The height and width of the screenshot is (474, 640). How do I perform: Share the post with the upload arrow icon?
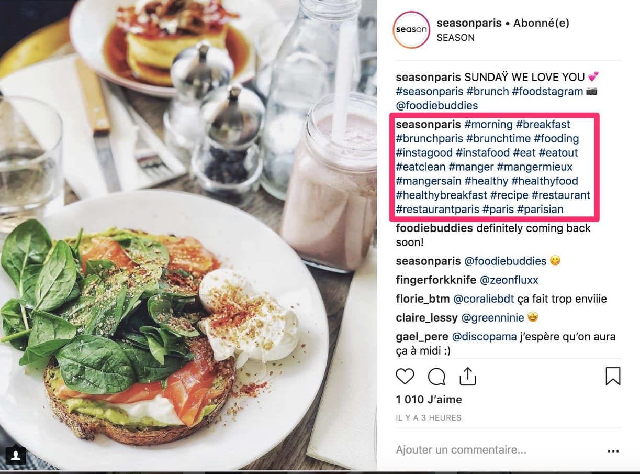tap(467, 376)
